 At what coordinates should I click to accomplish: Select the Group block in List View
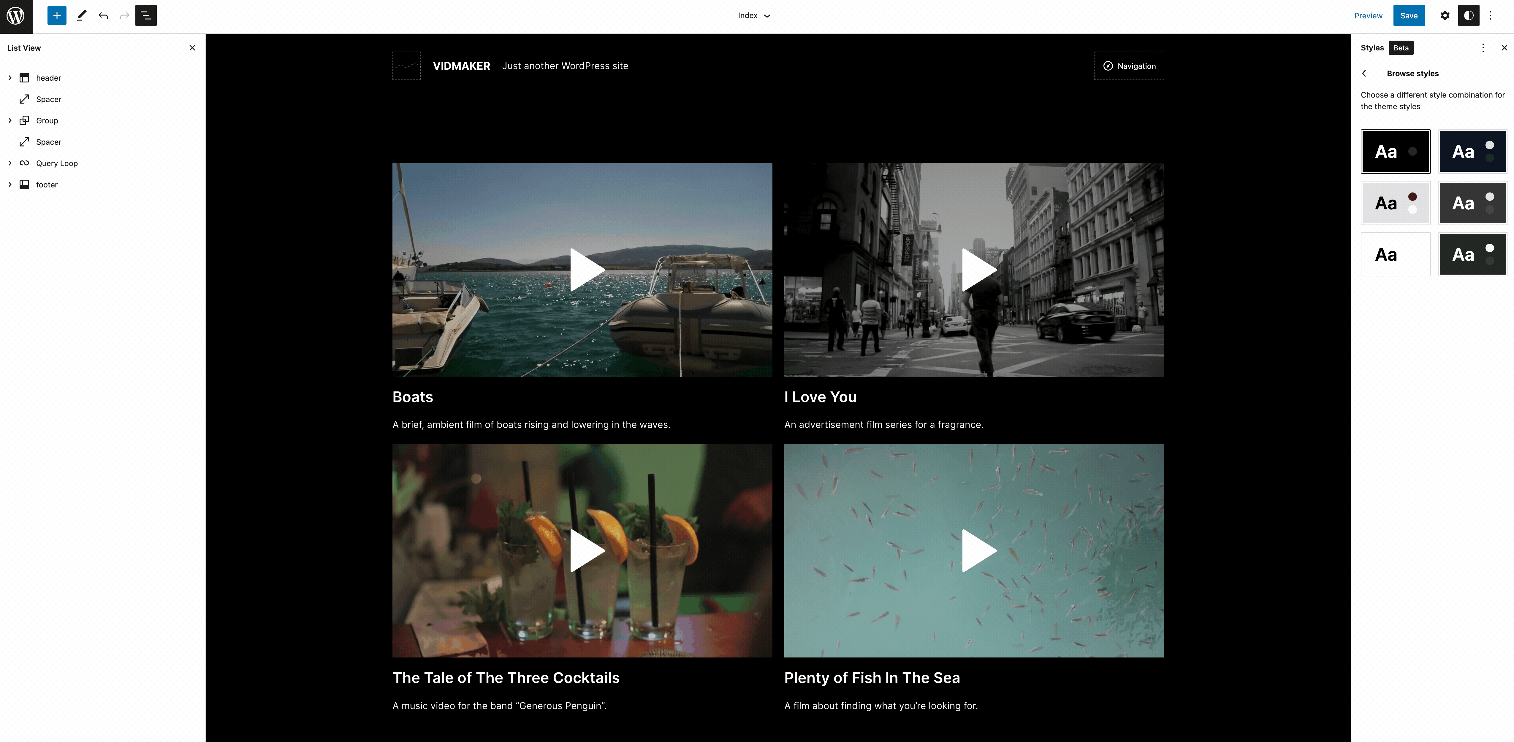point(47,121)
